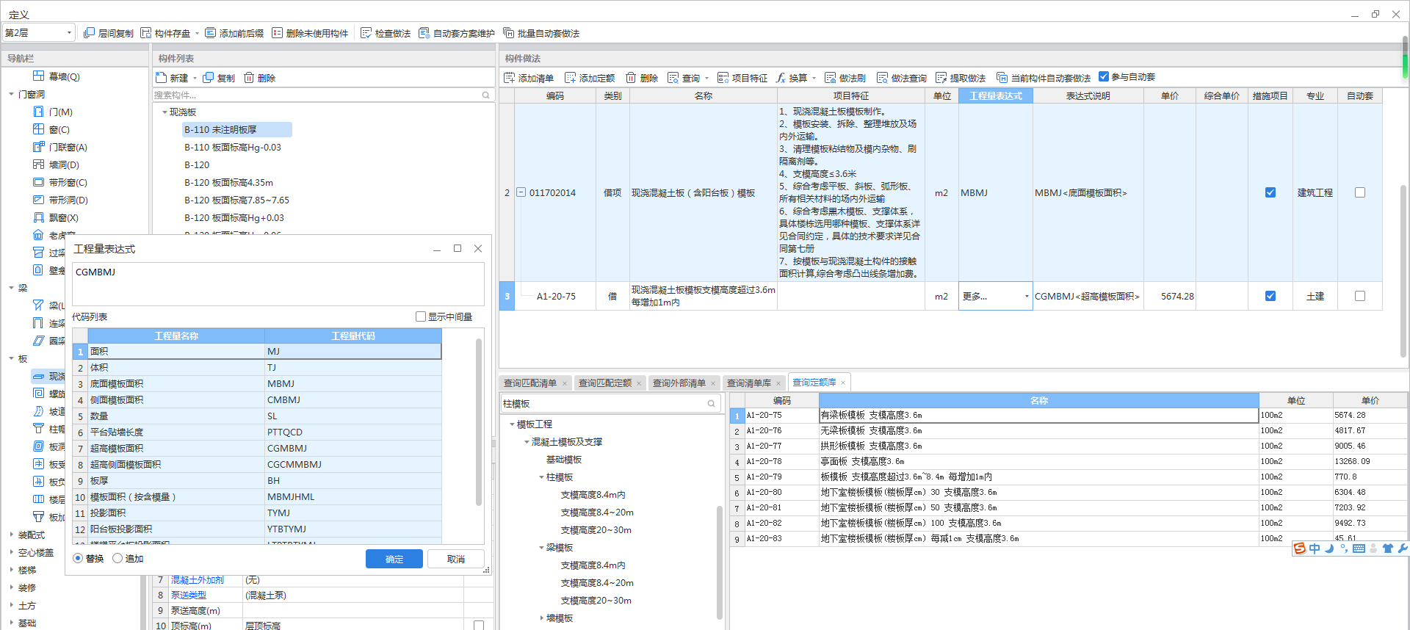Click the CGMBMJ expression input field
1410x630 pixels.
pos(278,283)
